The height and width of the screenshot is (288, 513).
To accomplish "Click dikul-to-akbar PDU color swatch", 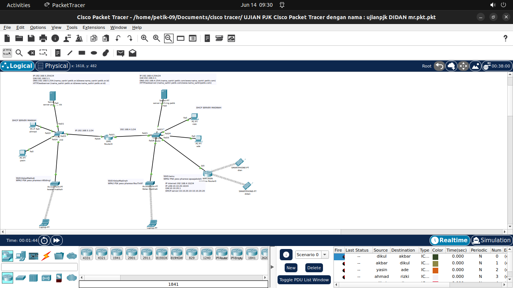I will 435,256.
